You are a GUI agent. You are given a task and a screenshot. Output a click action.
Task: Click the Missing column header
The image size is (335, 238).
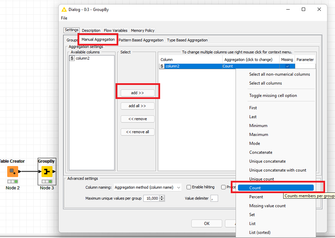(287, 60)
